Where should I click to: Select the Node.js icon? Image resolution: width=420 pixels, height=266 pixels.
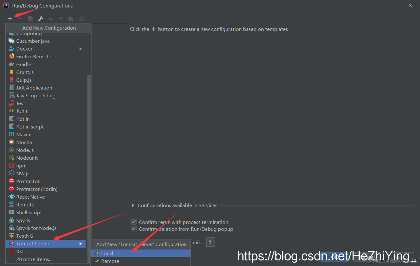pyautogui.click(x=12, y=150)
